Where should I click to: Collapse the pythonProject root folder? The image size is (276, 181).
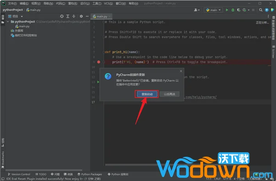[8, 22]
